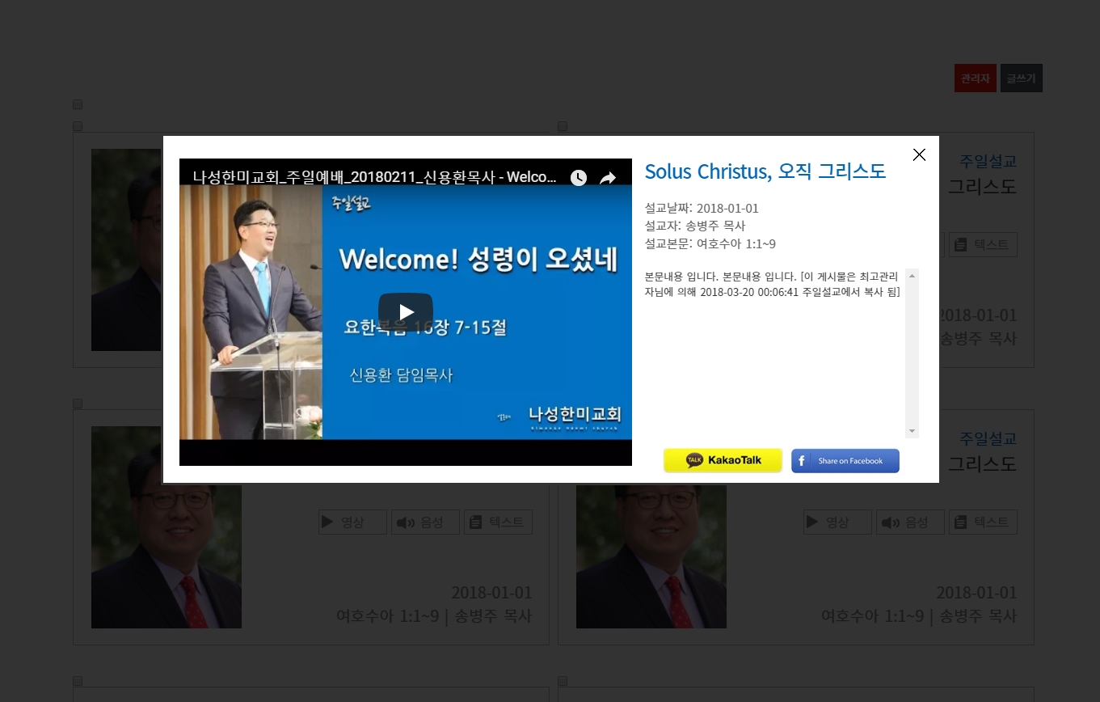Open the YouTube video title link
The height and width of the screenshot is (702, 1100).
(373, 177)
